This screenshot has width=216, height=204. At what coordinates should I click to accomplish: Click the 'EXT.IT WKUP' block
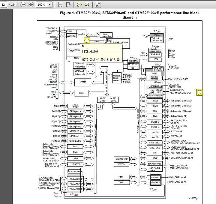pyautogui.click(x=75, y=106)
